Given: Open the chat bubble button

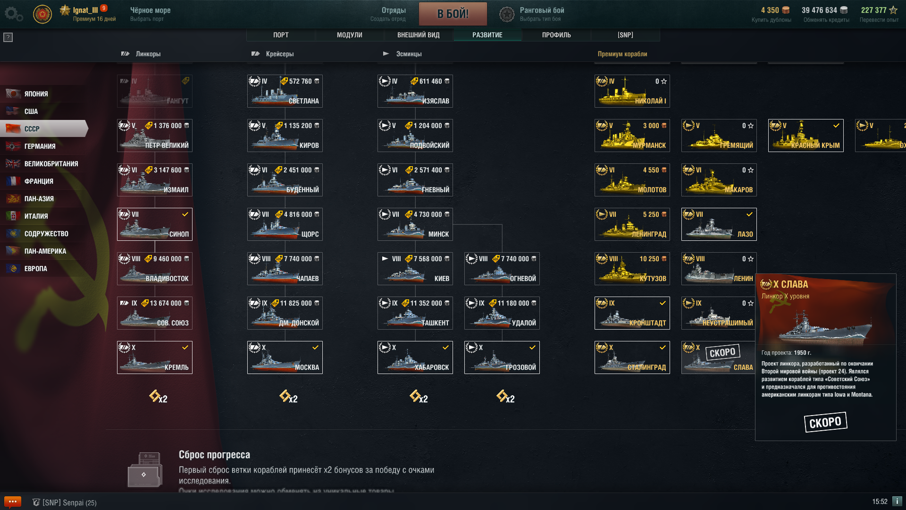Looking at the screenshot, I should pyautogui.click(x=13, y=501).
